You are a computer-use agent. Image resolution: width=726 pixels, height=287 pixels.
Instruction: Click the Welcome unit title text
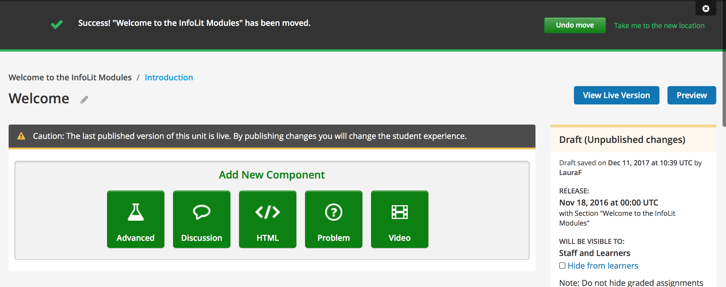point(39,98)
